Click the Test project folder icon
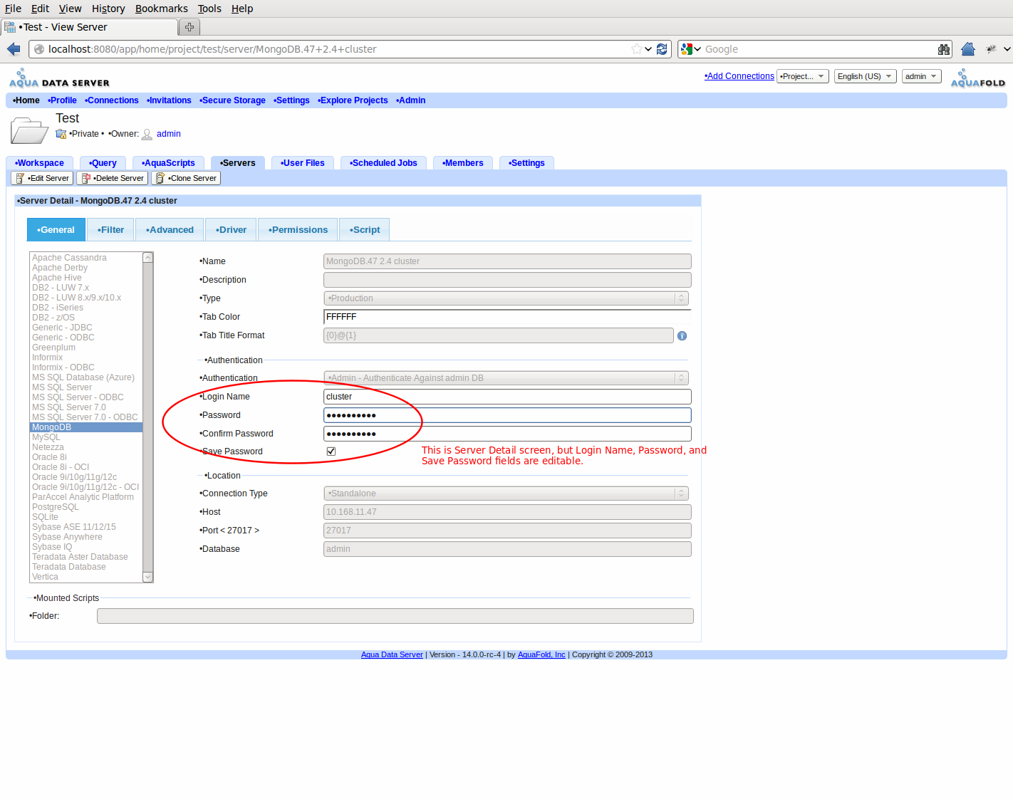 tap(29, 131)
